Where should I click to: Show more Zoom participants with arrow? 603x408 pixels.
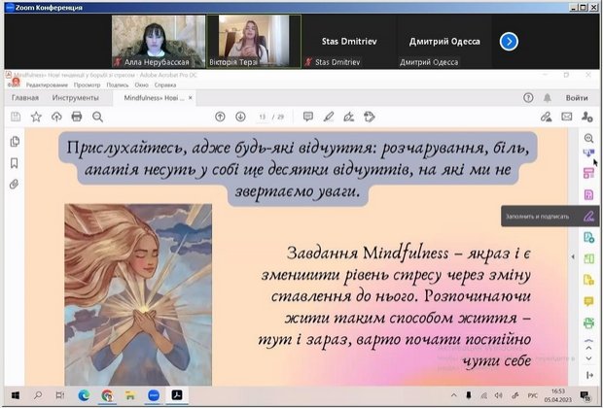509,41
